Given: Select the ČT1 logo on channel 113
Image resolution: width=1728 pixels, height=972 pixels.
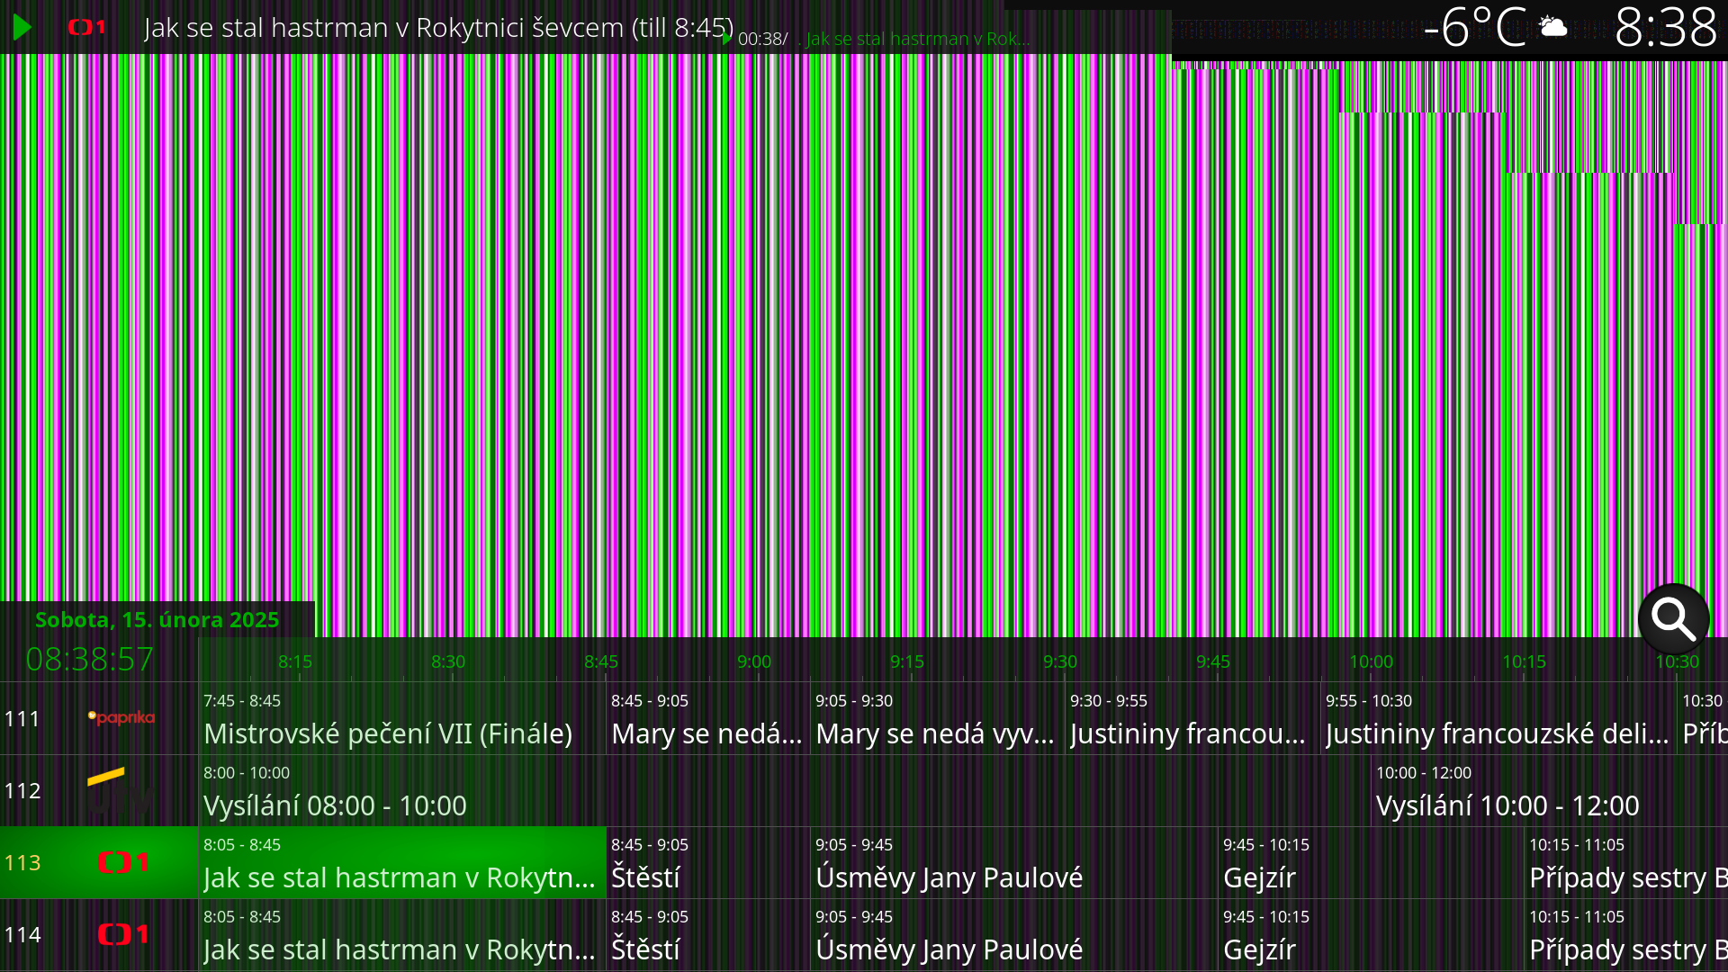Looking at the screenshot, I should click(123, 862).
